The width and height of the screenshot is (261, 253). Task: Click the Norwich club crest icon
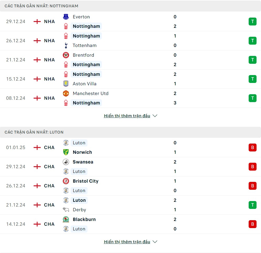point(66,152)
